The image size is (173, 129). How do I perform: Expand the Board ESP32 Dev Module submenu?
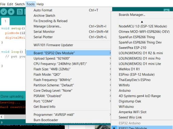(69, 53)
